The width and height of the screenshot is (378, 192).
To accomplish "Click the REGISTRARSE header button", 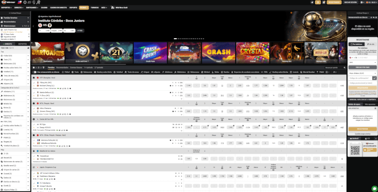I will click(x=334, y=2).
